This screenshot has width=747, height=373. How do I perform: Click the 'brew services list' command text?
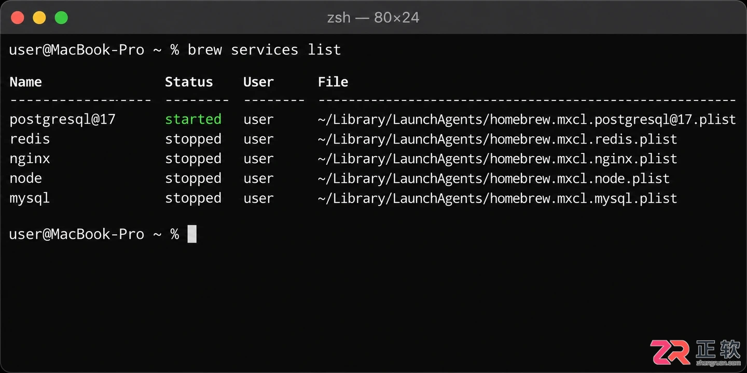pos(264,50)
